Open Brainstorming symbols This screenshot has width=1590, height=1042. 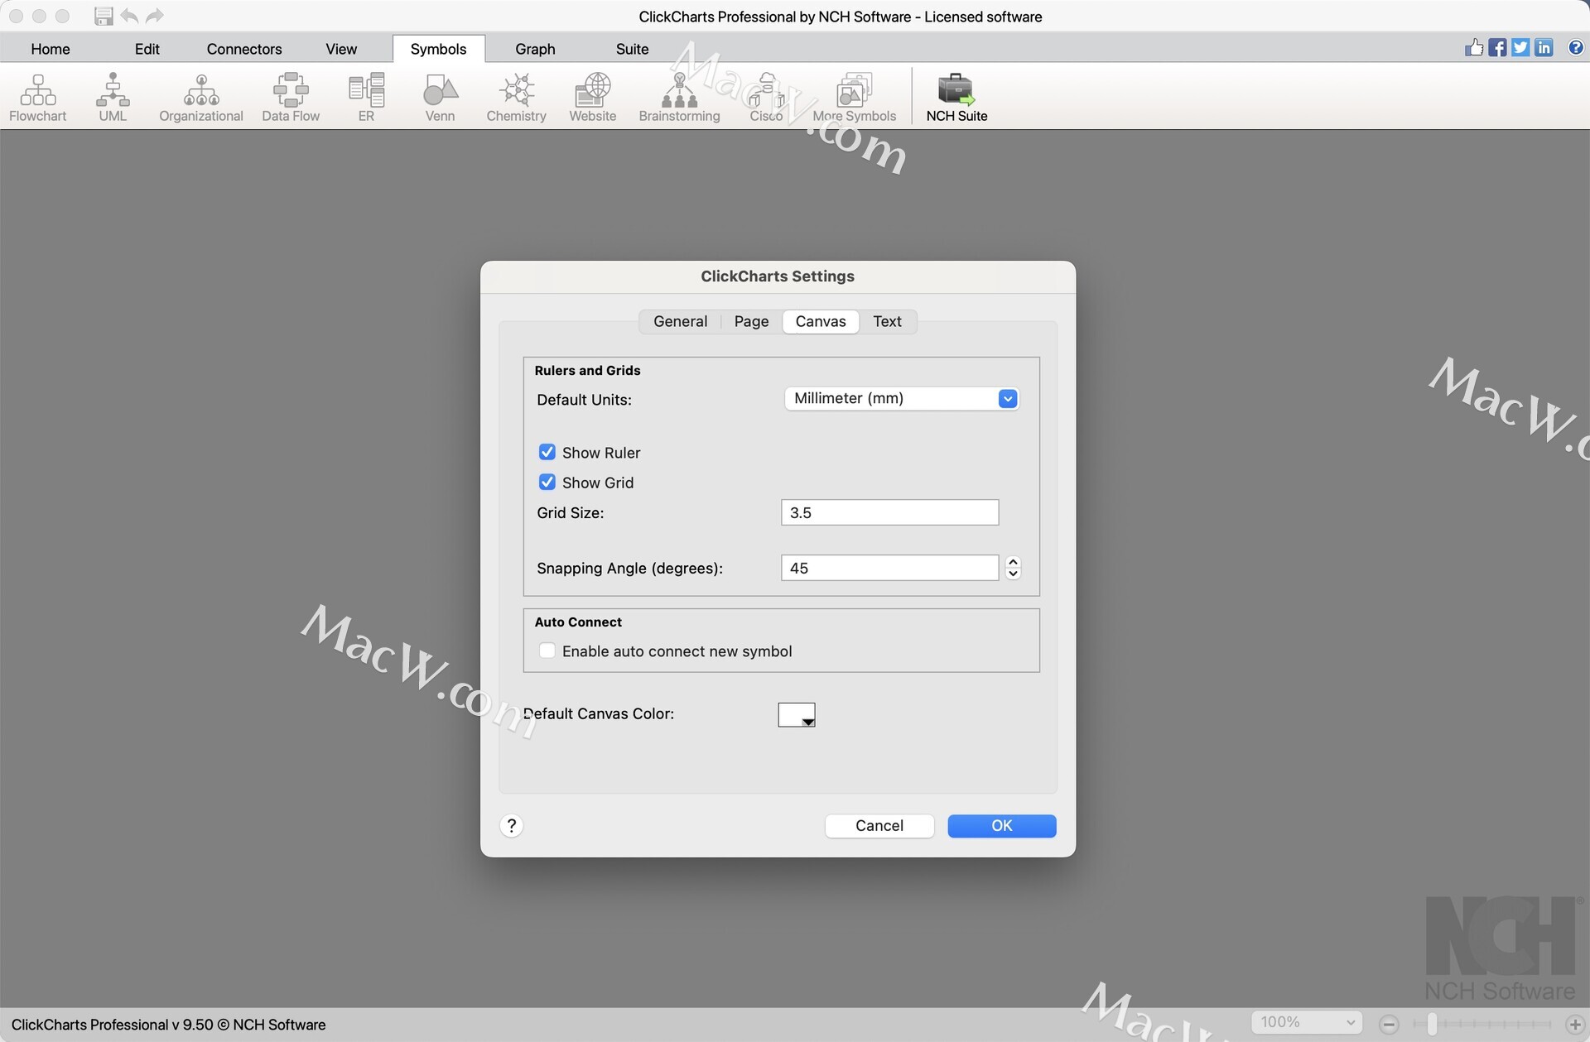tap(679, 97)
